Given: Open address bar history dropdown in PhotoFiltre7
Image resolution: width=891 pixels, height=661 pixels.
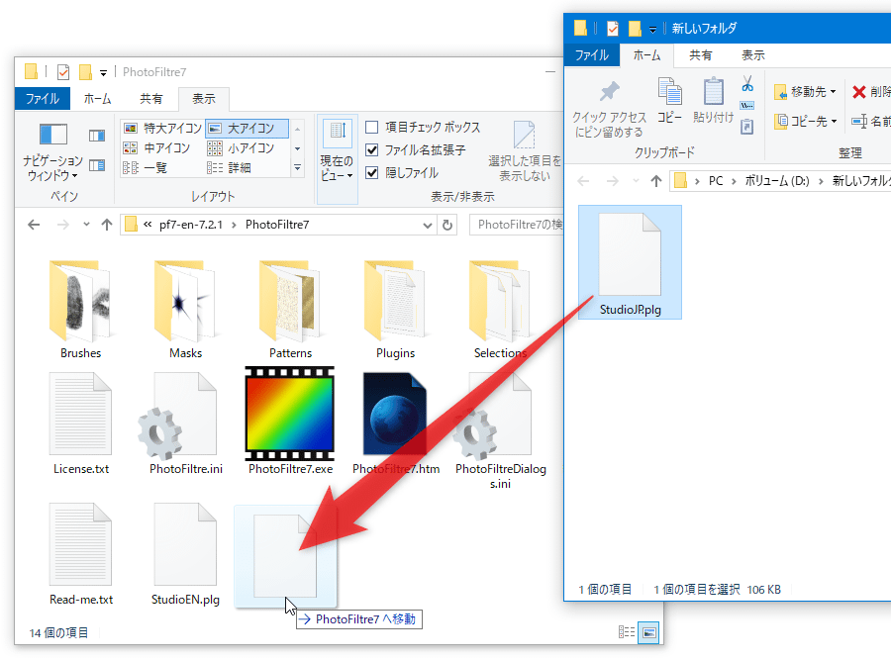Looking at the screenshot, I should tap(428, 225).
